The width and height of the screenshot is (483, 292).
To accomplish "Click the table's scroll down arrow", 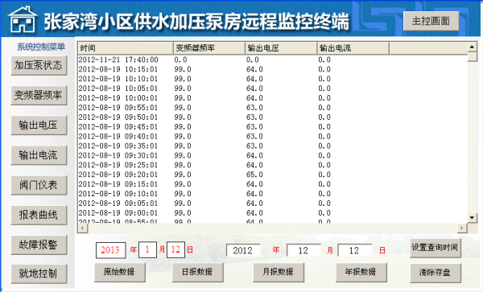I will click(472, 217).
